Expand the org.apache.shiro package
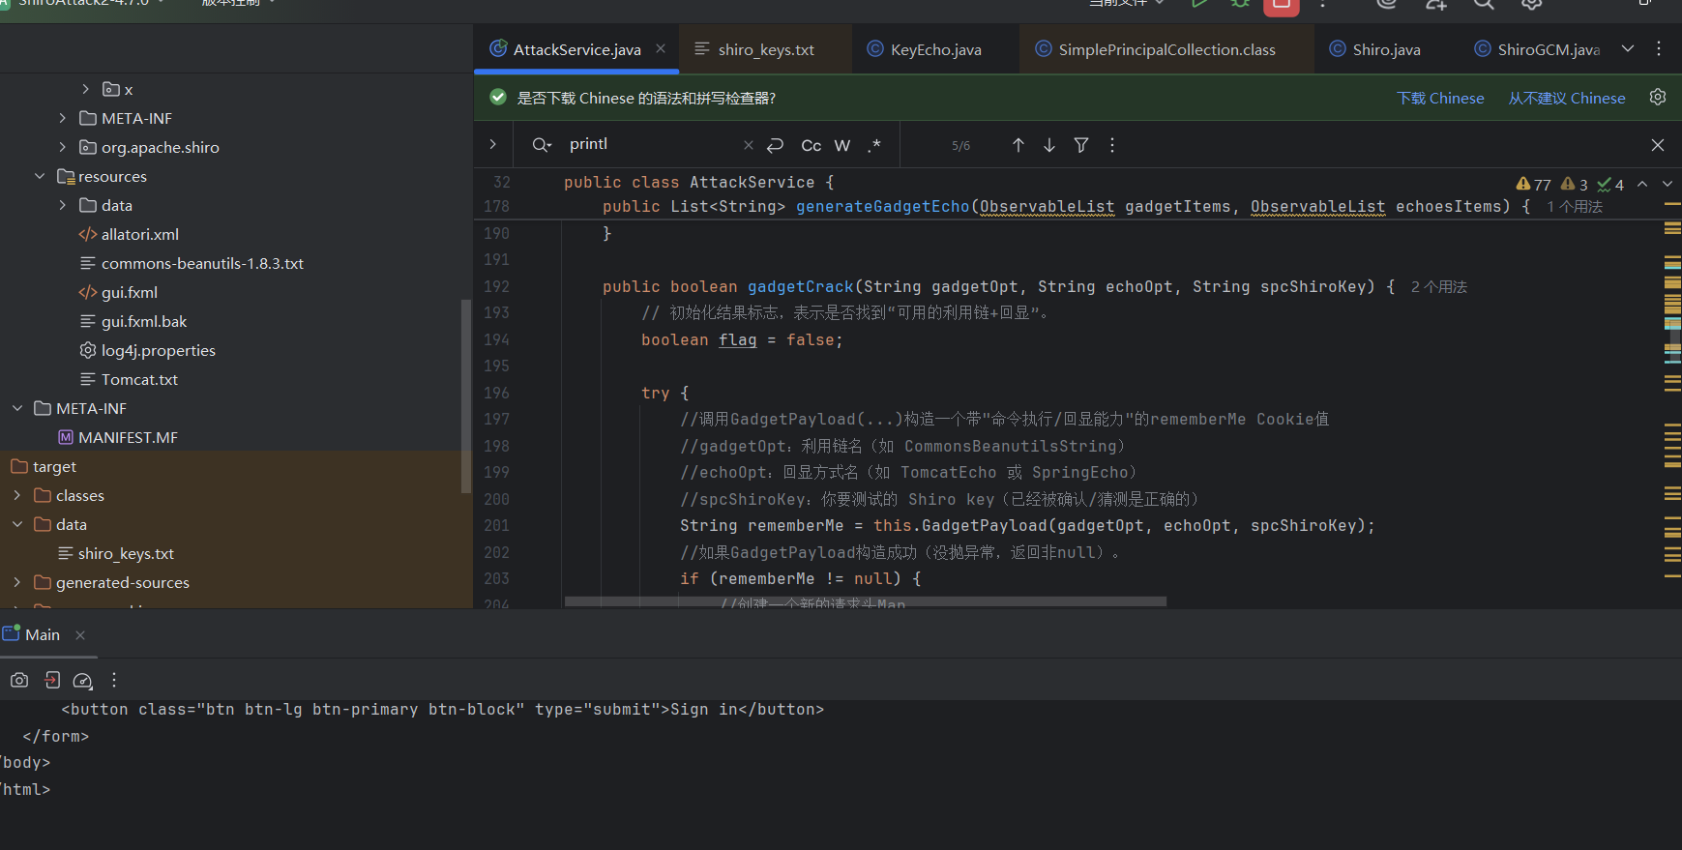This screenshot has width=1682, height=850. (63, 147)
